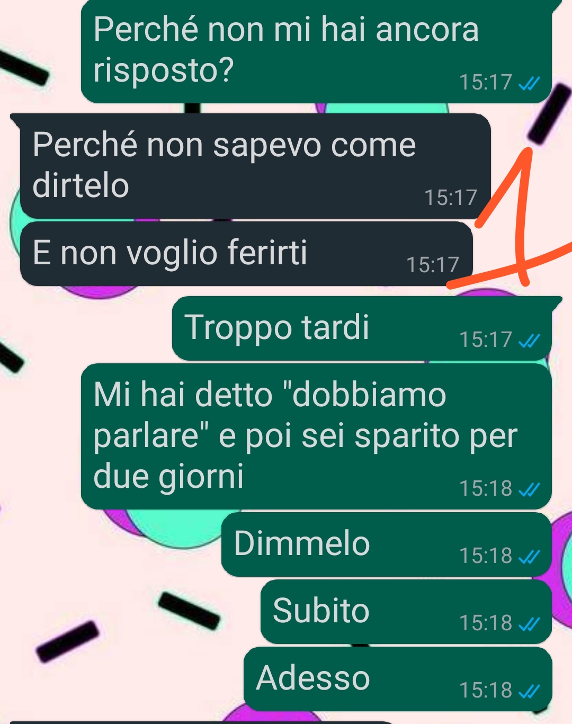Tap the message mentioning 'dobbiamo parlare'
Viewport: 572px width, 724px height.
click(x=316, y=436)
